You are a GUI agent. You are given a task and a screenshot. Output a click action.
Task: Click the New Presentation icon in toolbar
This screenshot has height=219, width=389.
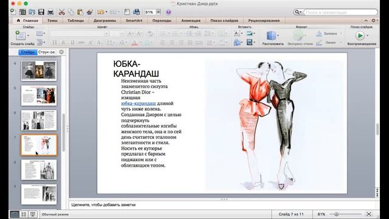(x=13, y=12)
